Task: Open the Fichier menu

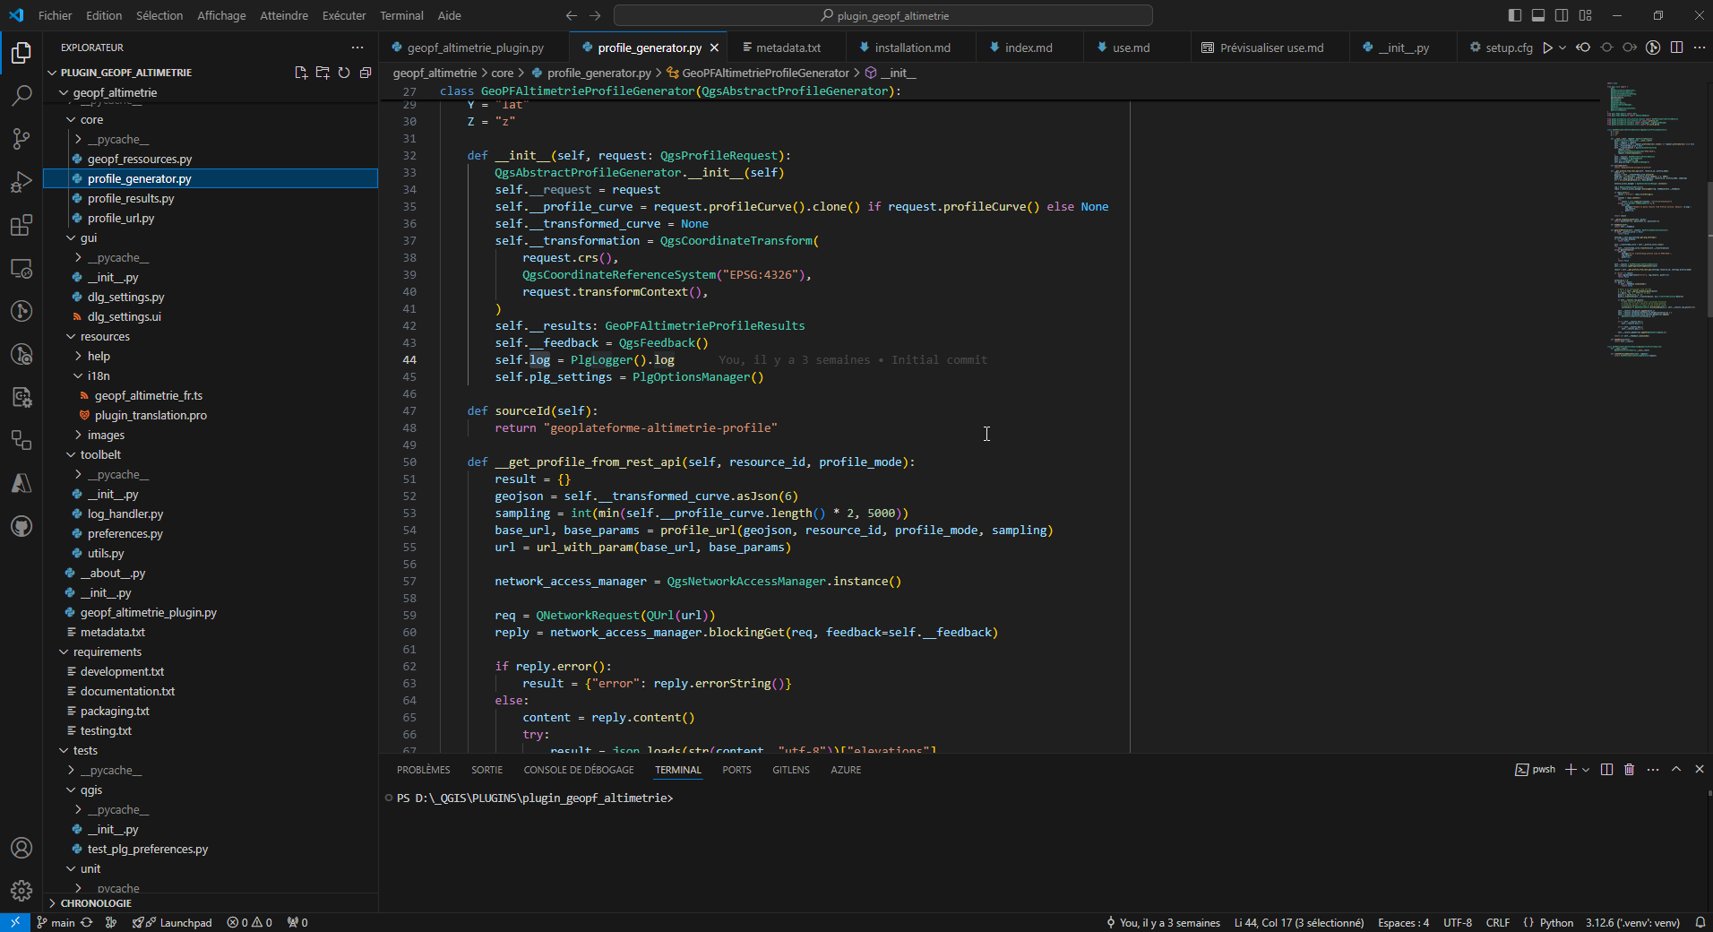Action: point(56,15)
